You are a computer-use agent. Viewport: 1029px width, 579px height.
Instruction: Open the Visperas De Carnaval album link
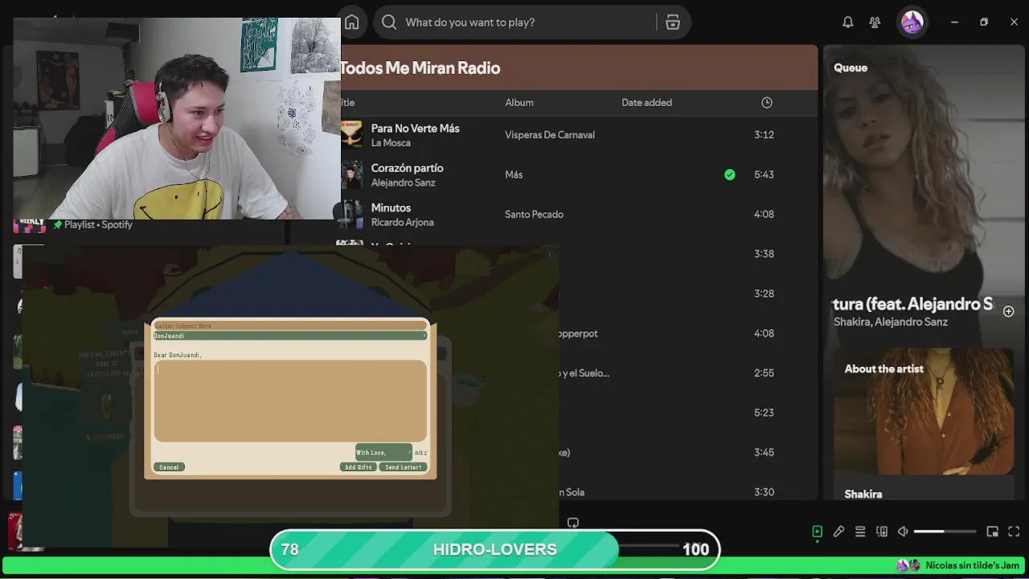tap(550, 134)
